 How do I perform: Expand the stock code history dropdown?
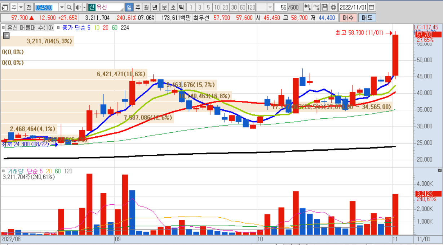[x=61, y=7]
